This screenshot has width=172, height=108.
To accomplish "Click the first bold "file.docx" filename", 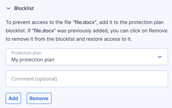I will (x=84, y=22).
